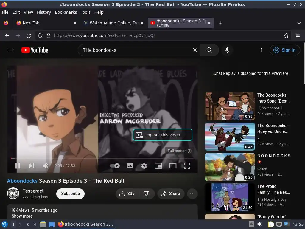Open player settings gear
The width and height of the screenshot is (305, 229).
144,166
